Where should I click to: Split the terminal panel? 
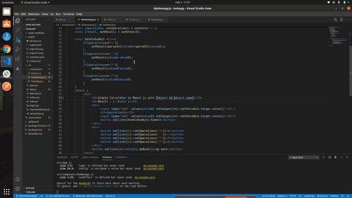[329, 157]
